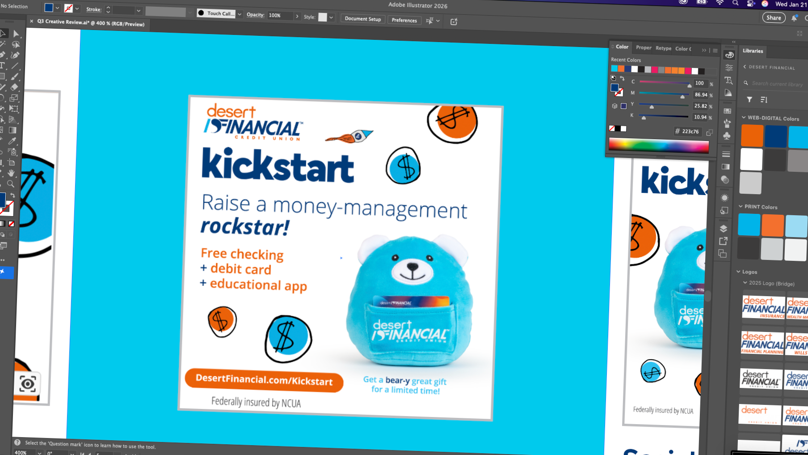Collapse the Logos group

[738, 272]
